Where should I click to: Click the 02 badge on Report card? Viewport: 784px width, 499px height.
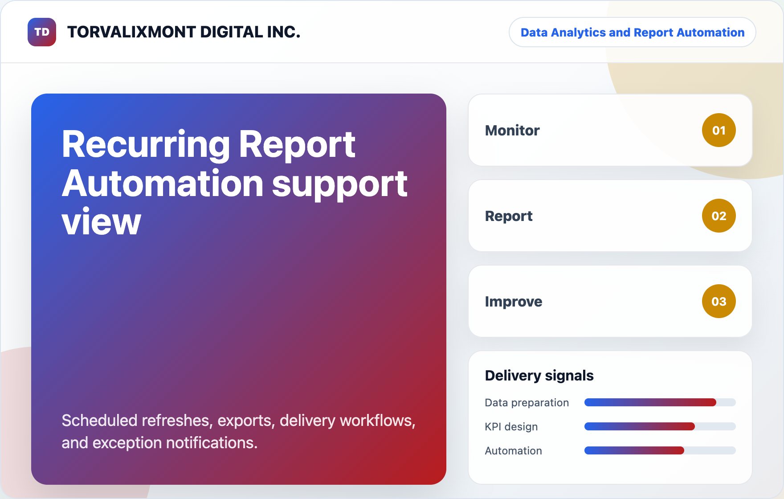[x=719, y=216]
